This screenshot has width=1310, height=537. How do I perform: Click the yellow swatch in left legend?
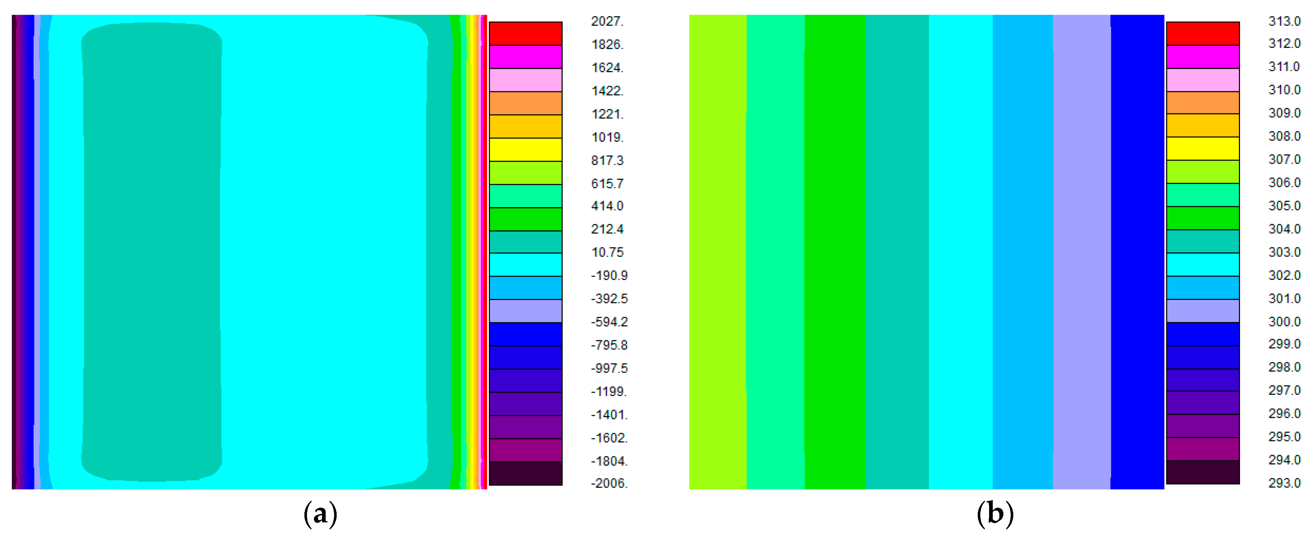tap(525, 149)
